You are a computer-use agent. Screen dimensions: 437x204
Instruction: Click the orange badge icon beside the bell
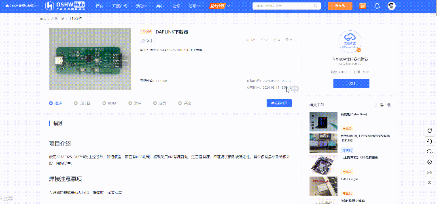[x=363, y=6]
